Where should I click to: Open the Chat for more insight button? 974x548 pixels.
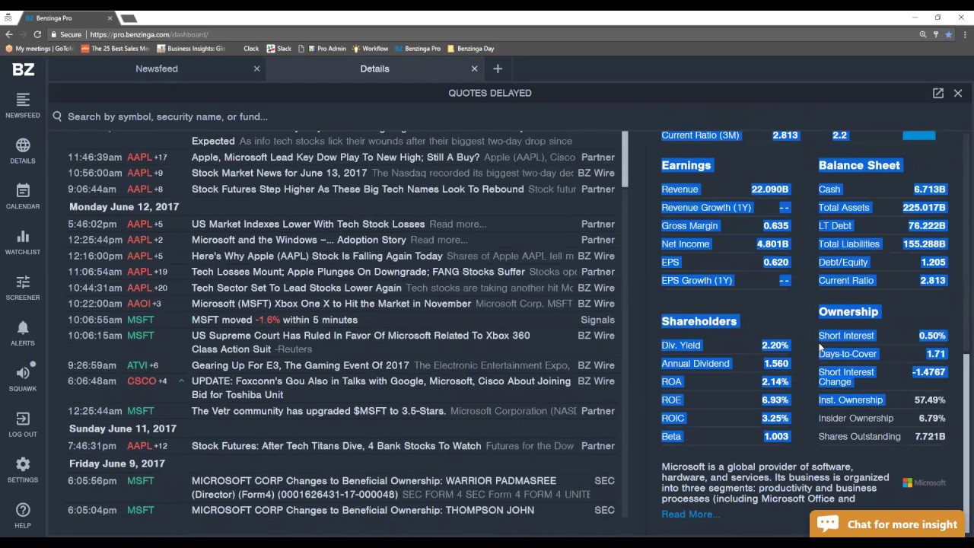click(x=888, y=524)
